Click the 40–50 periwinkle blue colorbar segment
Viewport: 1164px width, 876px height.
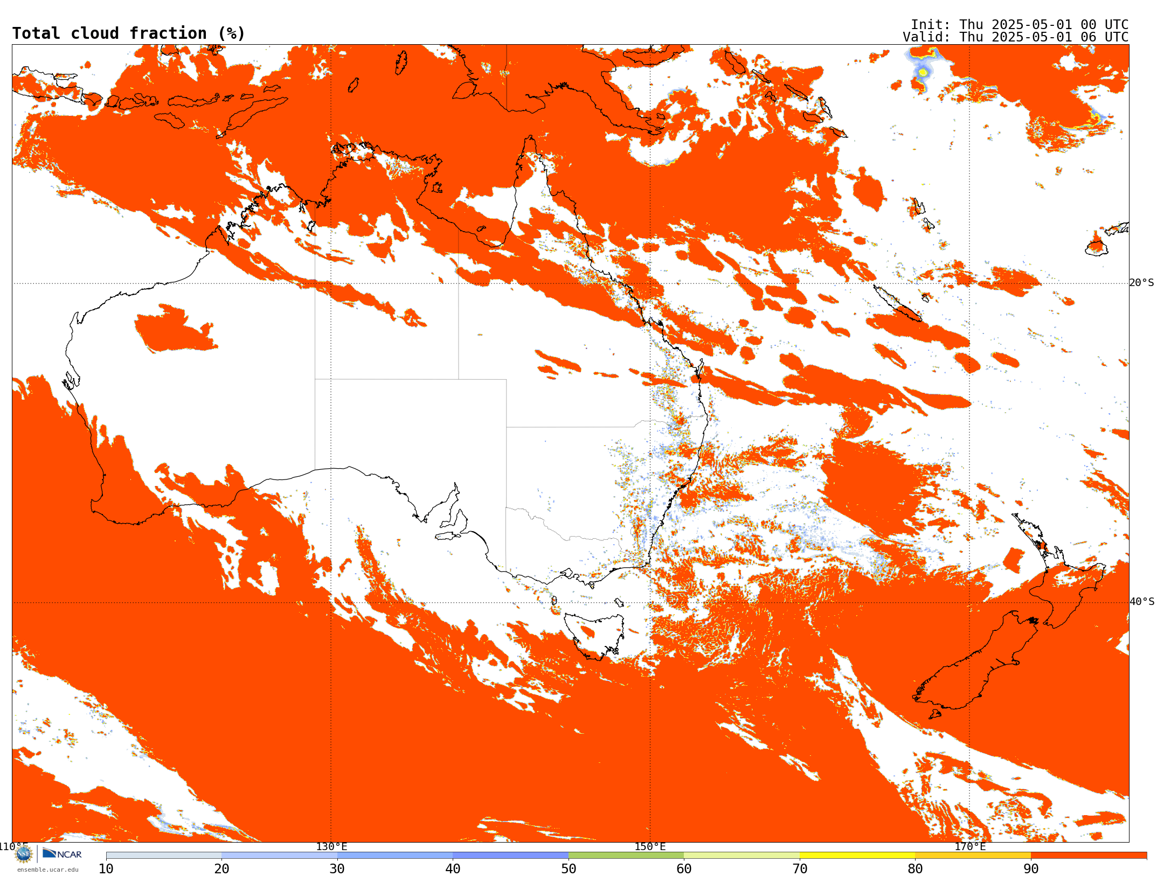tap(511, 856)
